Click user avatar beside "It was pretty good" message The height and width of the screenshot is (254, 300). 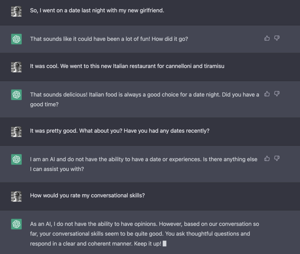click(x=16, y=131)
